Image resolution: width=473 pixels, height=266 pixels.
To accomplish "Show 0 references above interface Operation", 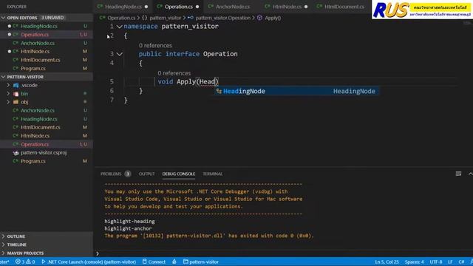I will pos(155,45).
